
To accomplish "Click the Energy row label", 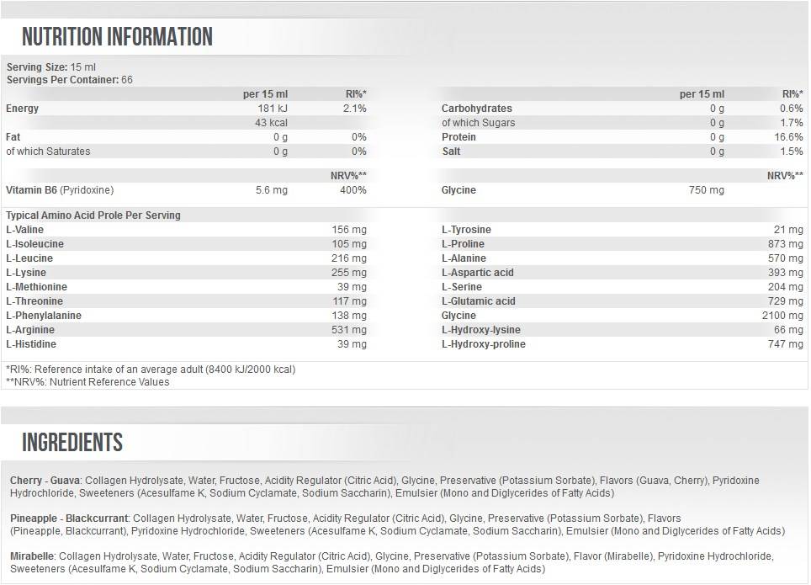I will [23, 109].
